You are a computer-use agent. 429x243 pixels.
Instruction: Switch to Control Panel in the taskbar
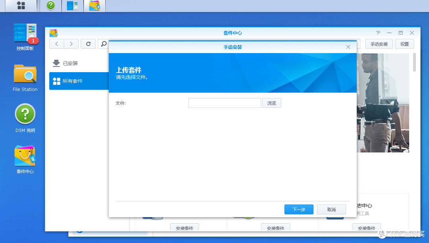click(x=72, y=5)
